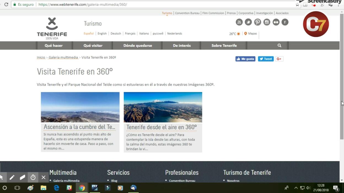Switch language to English
Viewport: 344px width, 193px height.
coord(102,34)
